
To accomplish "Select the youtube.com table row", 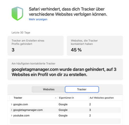I will (65, 115).
